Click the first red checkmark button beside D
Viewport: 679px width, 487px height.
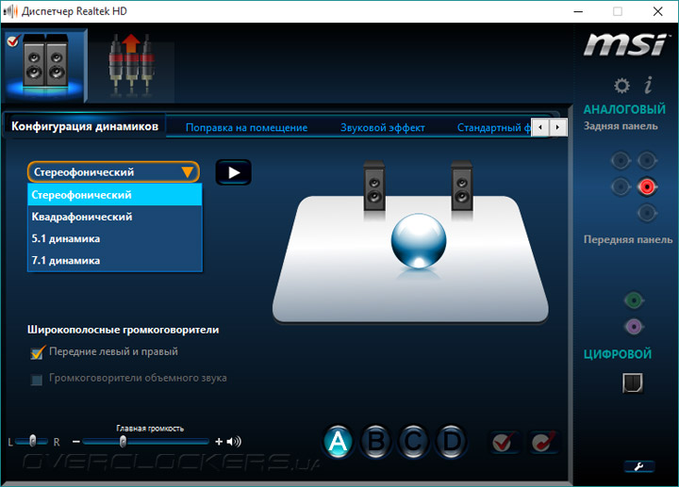[x=504, y=442]
